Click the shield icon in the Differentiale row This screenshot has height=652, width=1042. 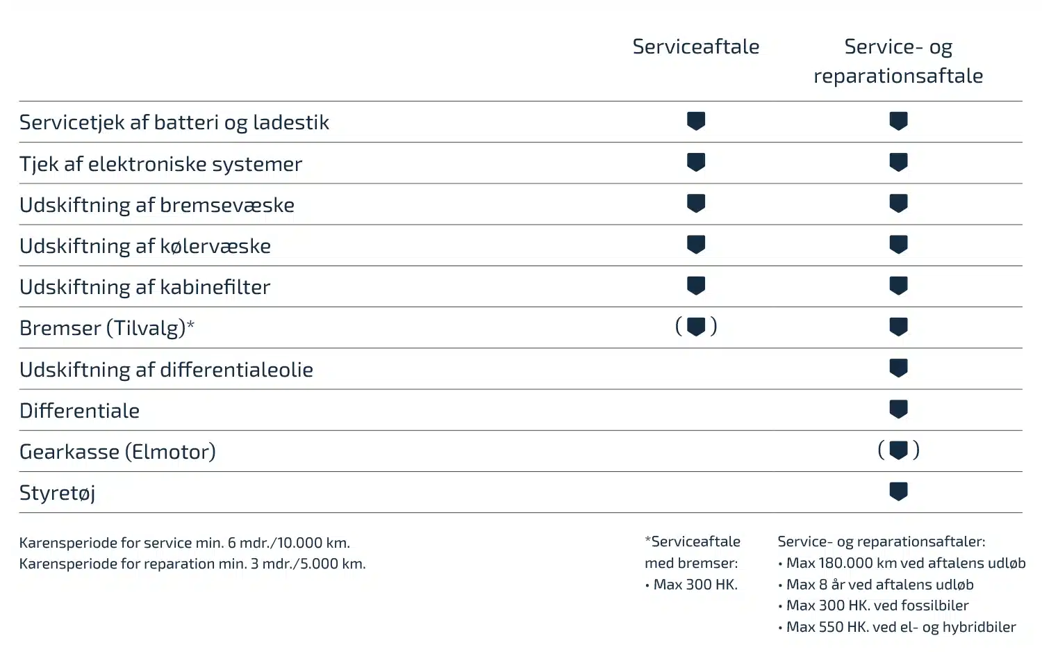tap(898, 409)
